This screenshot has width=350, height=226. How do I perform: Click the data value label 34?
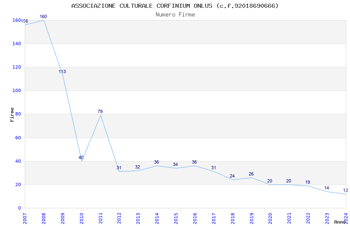pos(175,164)
